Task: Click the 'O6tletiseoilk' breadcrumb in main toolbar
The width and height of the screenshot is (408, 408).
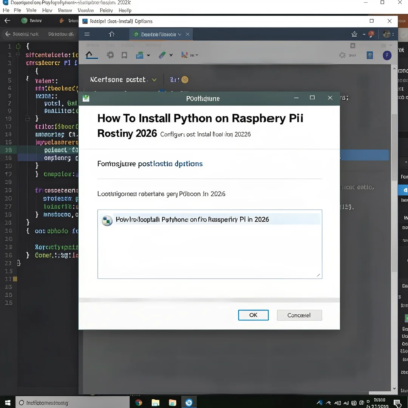Action: [61, 34]
